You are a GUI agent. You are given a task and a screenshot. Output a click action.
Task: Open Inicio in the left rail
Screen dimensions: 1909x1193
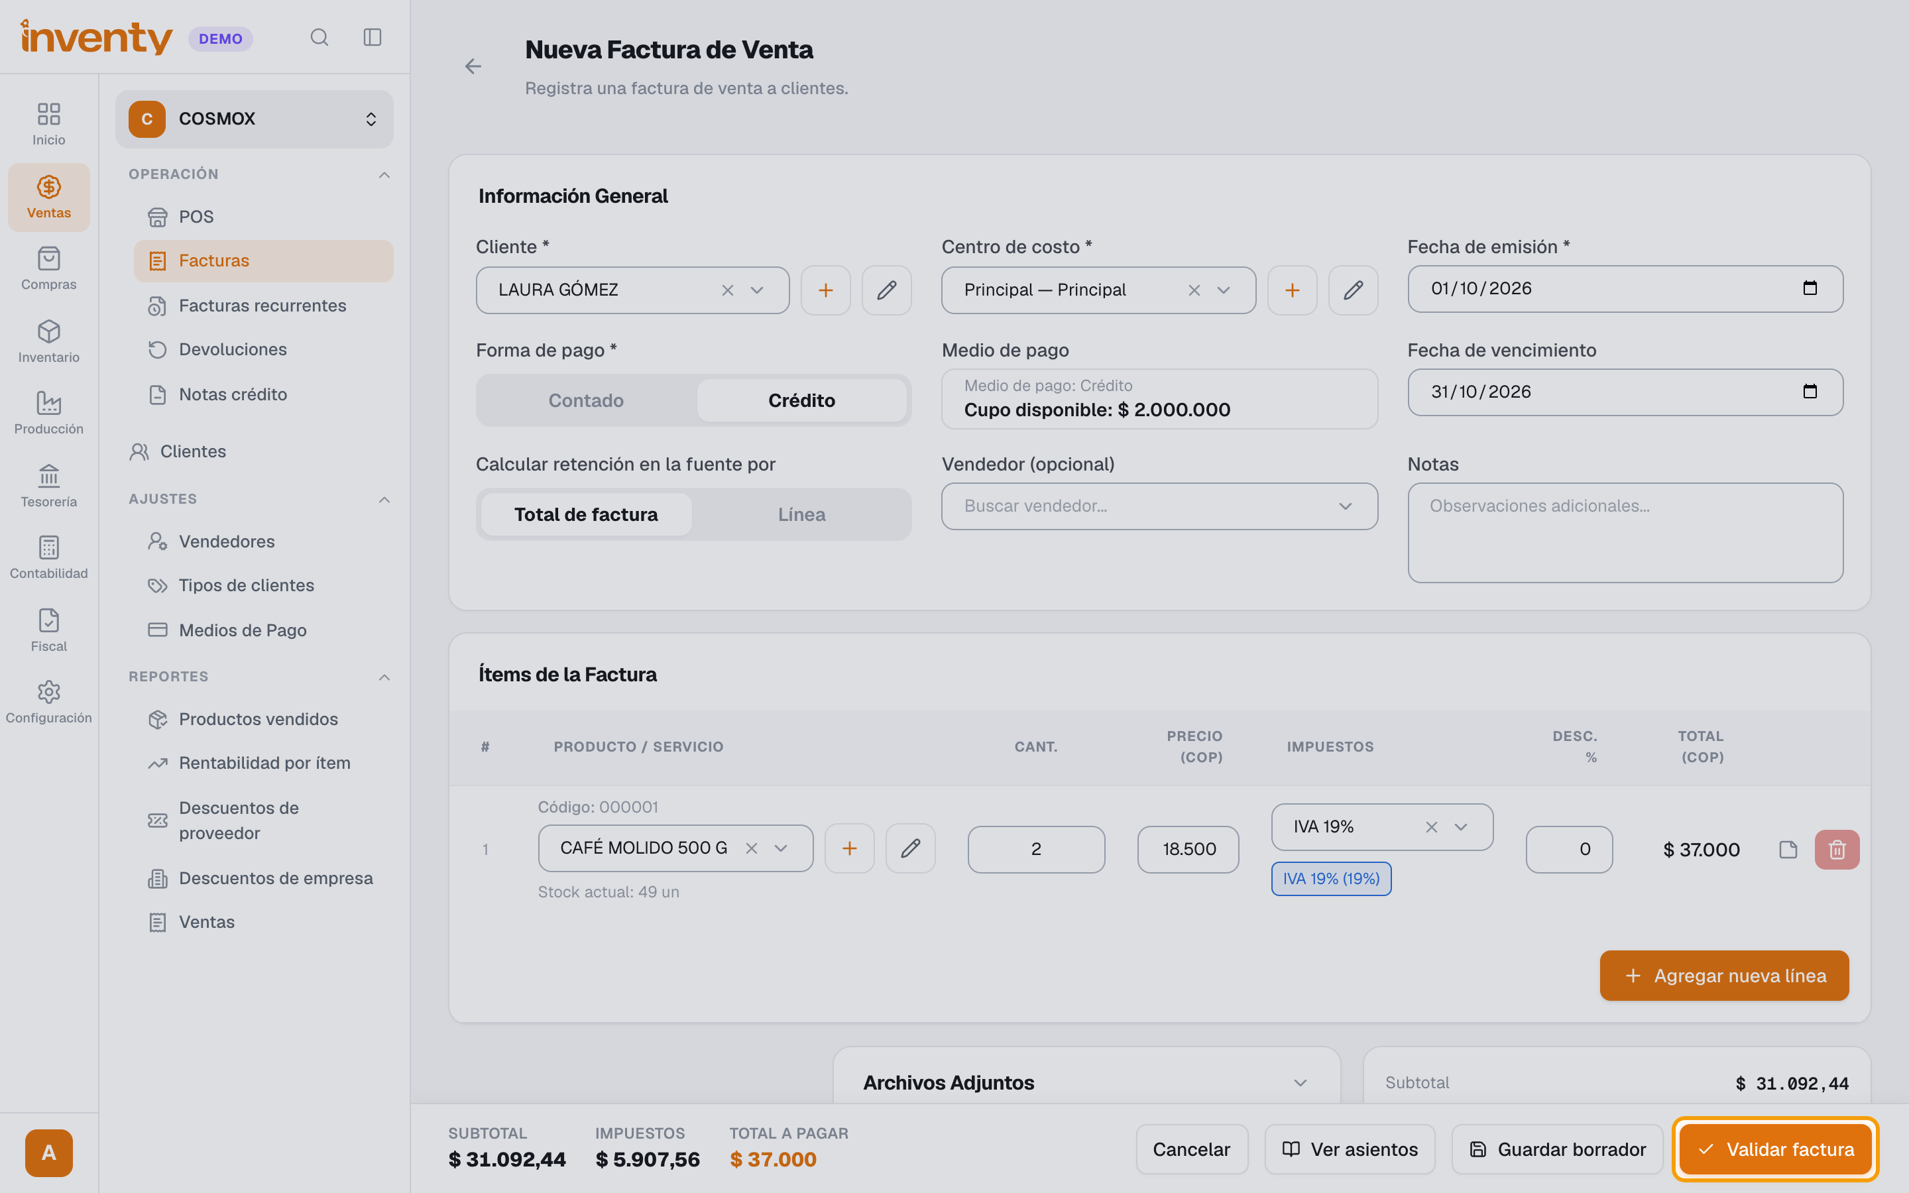(x=49, y=124)
